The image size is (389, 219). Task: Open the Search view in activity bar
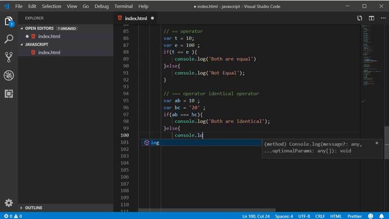pos(9,39)
